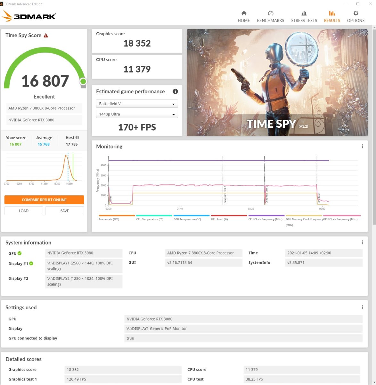The height and width of the screenshot is (385, 376).
Task: Click the CPU test timeline marker
Action: click(x=319, y=198)
